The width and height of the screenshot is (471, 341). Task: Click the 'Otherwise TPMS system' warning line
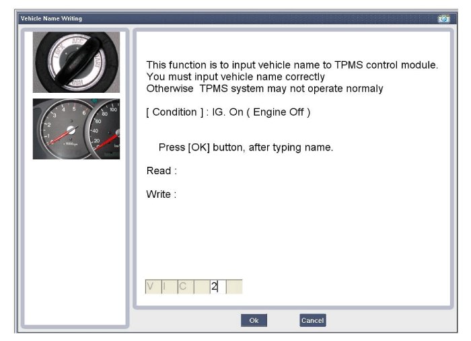coord(264,88)
